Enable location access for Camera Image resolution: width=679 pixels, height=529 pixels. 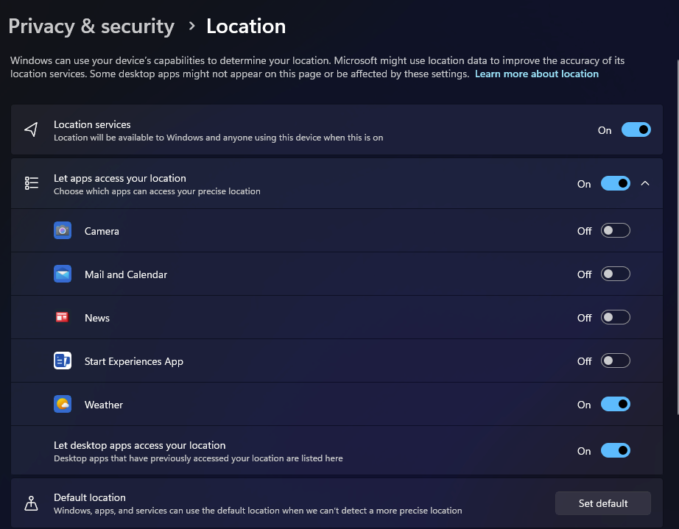616,230
